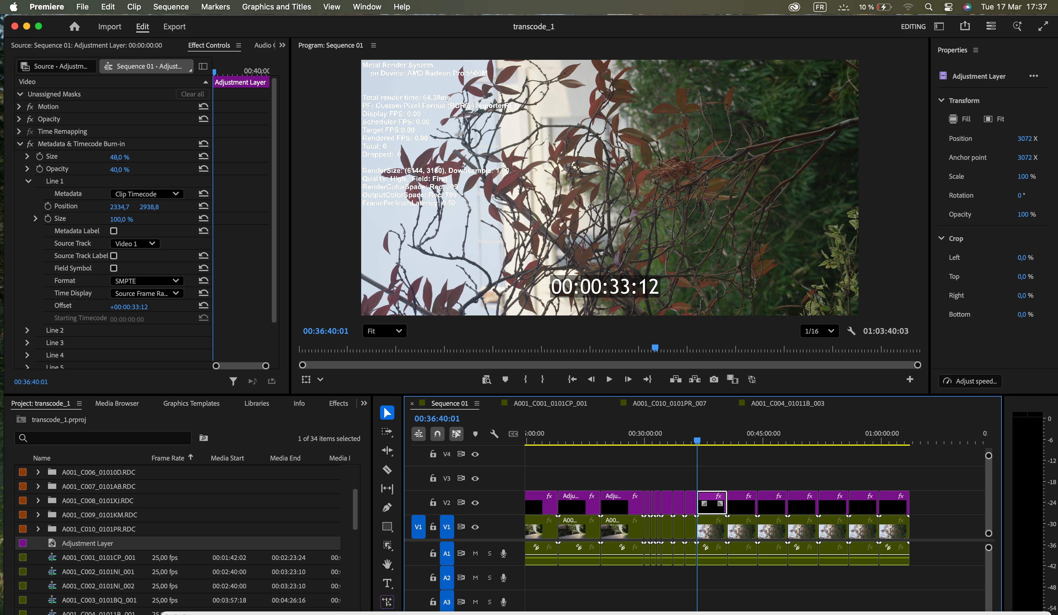Viewport: 1058px width, 615px height.
Task: Switch to the Media Browser tab
Action: [x=117, y=403]
